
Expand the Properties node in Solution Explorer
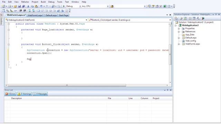pos(179,29)
